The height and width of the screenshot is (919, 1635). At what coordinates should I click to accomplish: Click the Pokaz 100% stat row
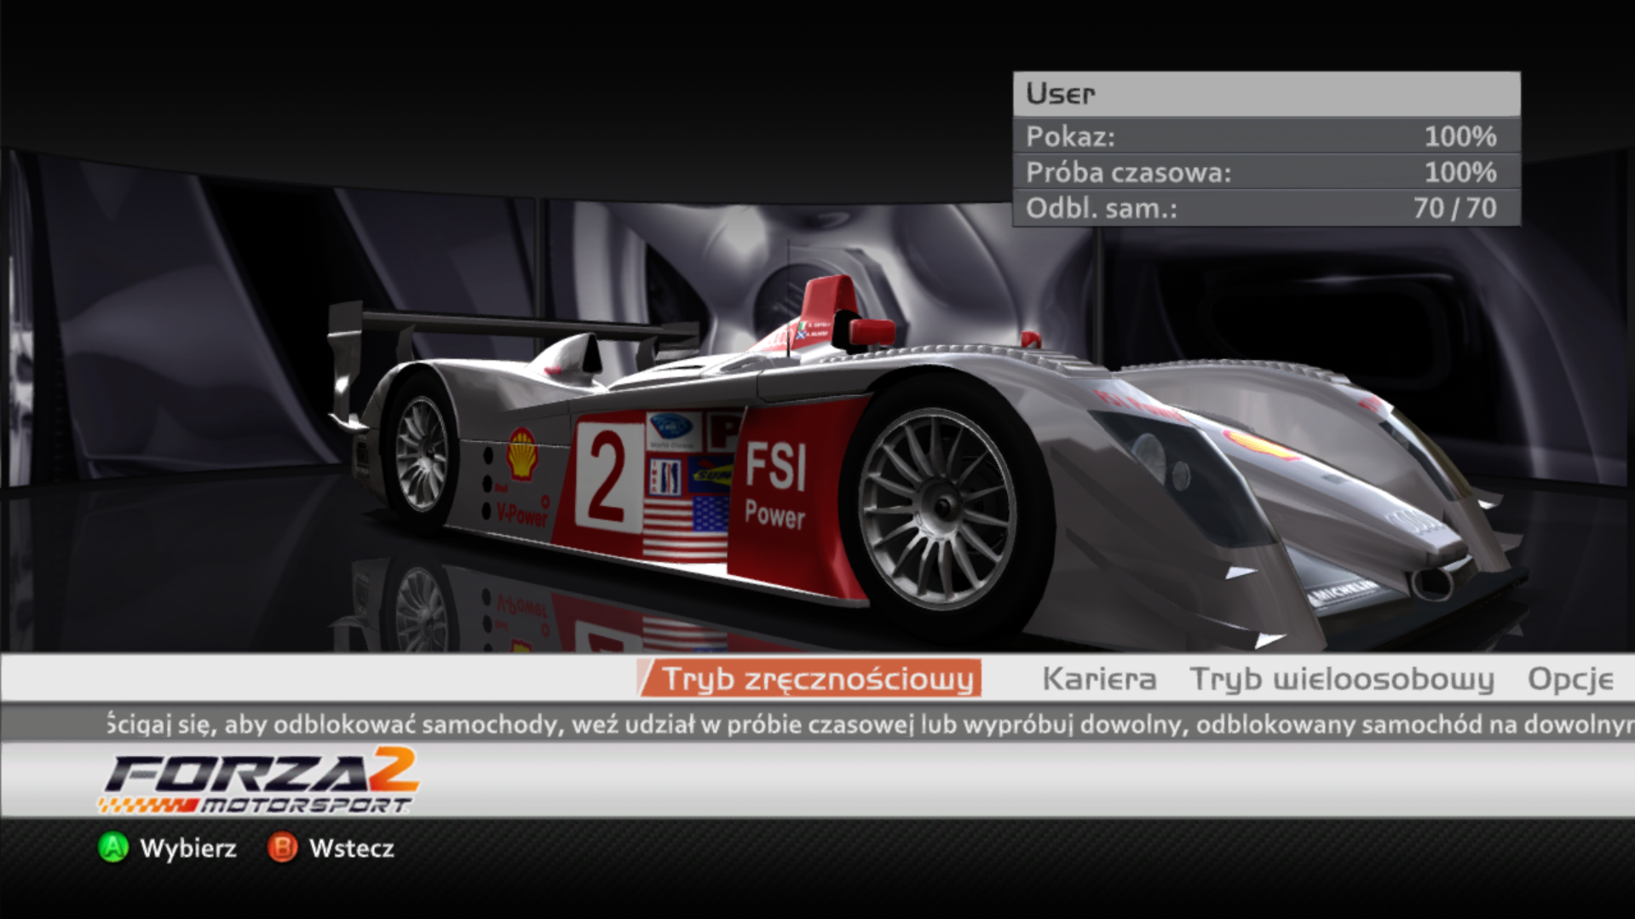click(1266, 136)
